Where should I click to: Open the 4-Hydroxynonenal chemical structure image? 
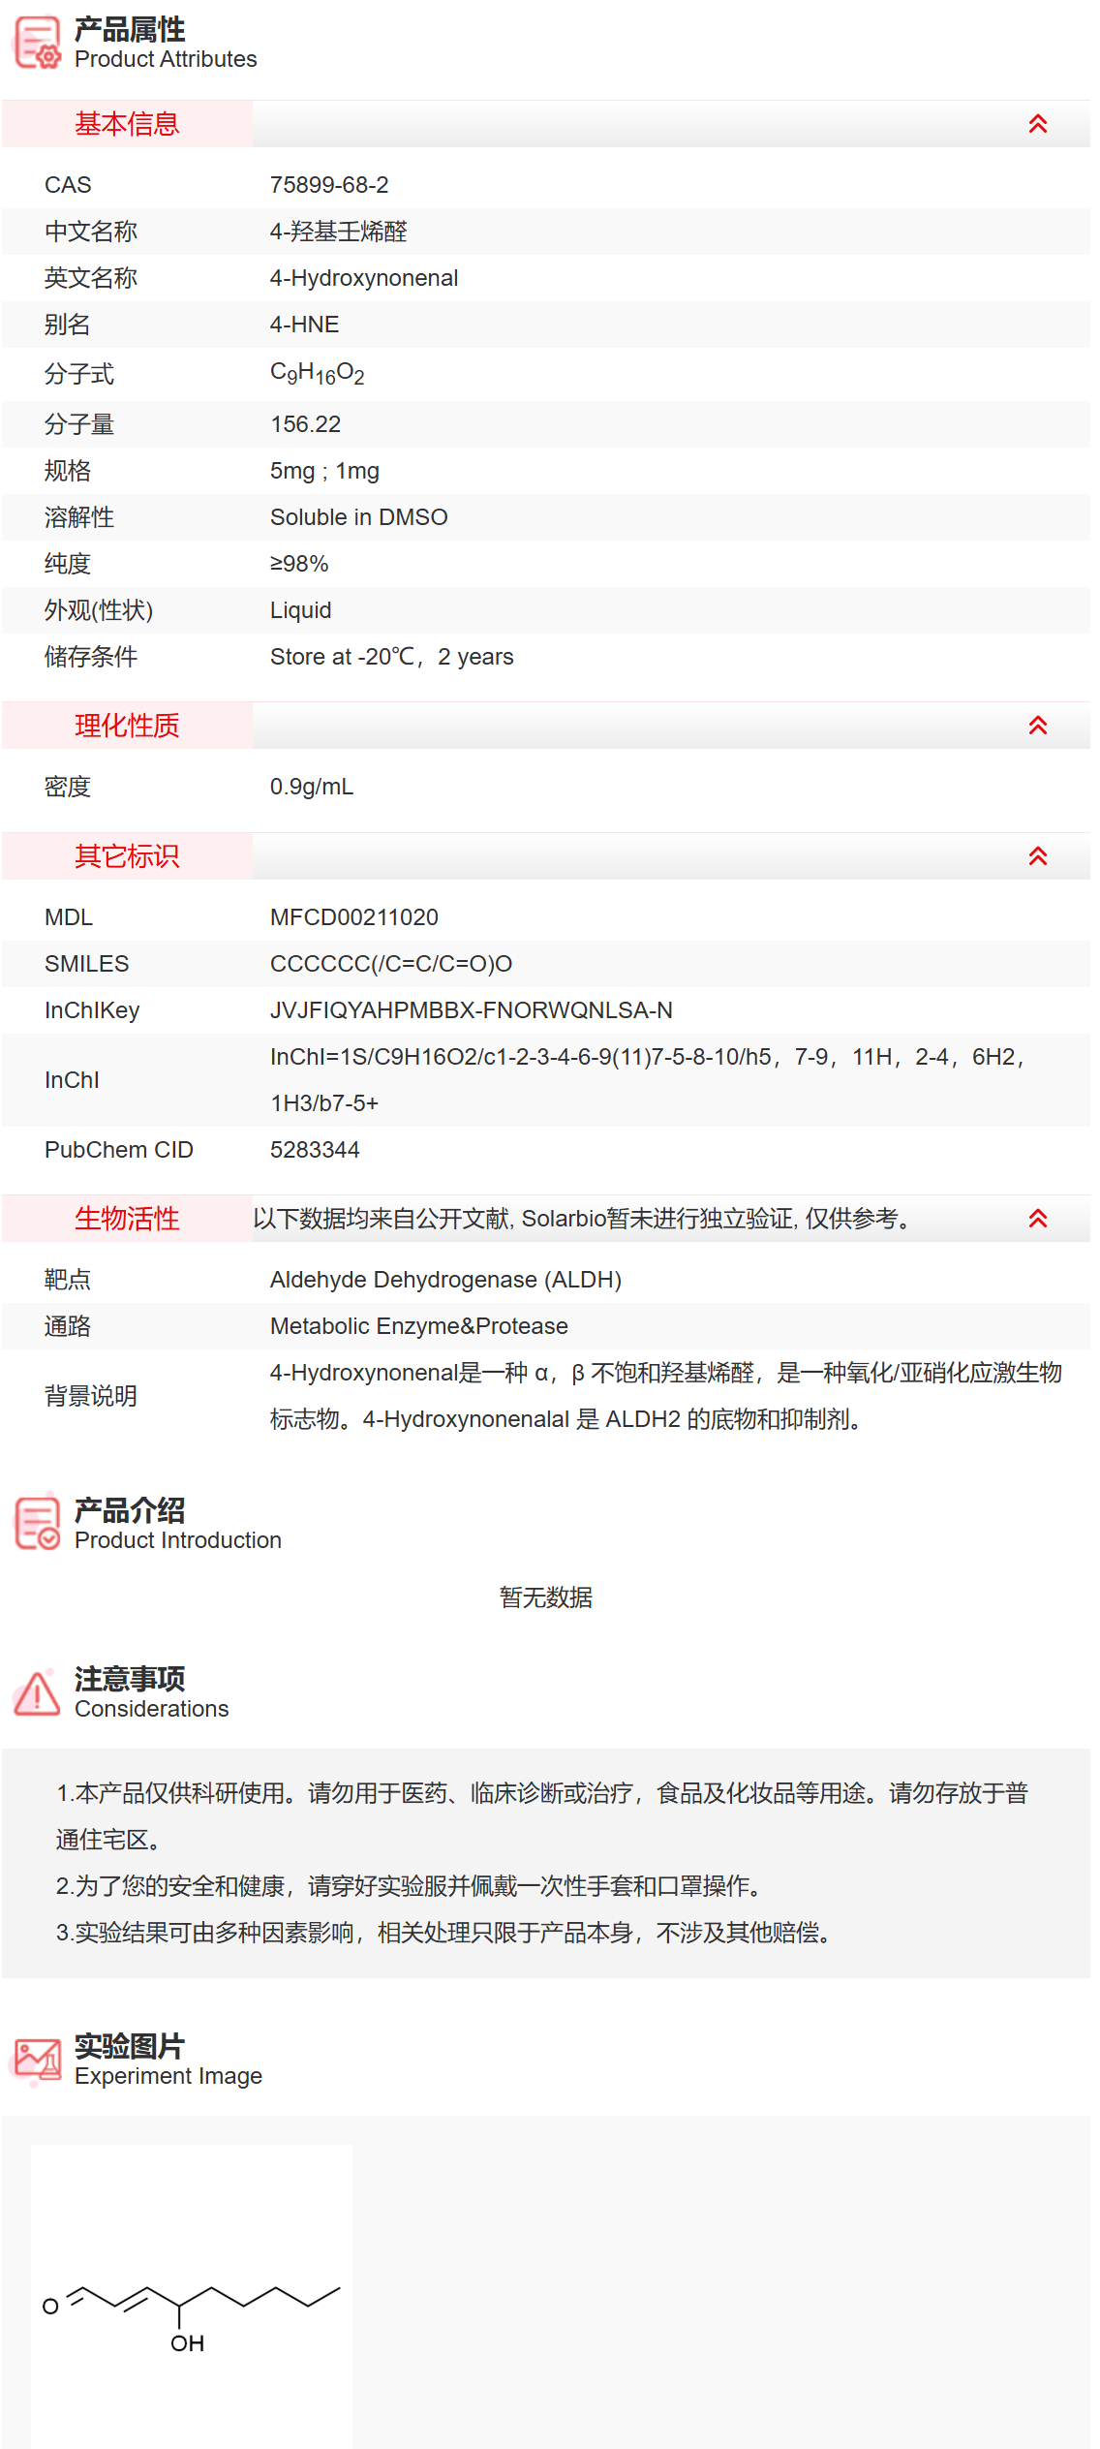click(192, 2296)
